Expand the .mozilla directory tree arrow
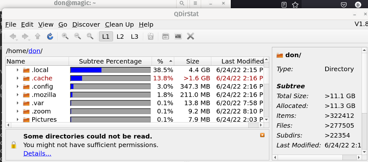 coord(18,95)
